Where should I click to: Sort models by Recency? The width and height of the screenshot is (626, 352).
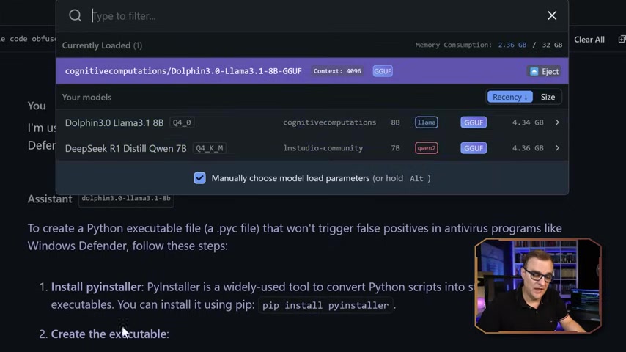coord(510,97)
